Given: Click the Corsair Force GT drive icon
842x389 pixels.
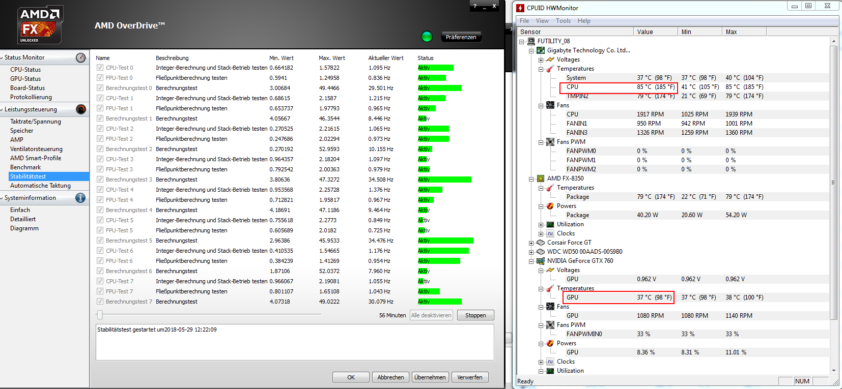Looking at the screenshot, I should (541, 243).
